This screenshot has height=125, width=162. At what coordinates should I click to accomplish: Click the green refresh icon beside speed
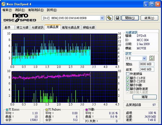(151, 58)
